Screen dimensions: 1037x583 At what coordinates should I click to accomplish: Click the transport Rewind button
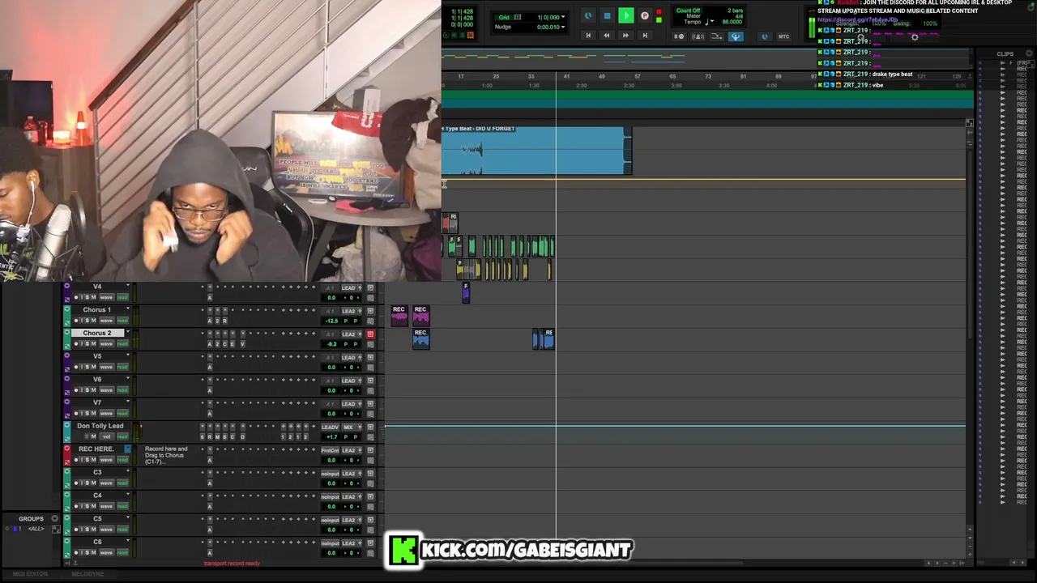point(607,36)
